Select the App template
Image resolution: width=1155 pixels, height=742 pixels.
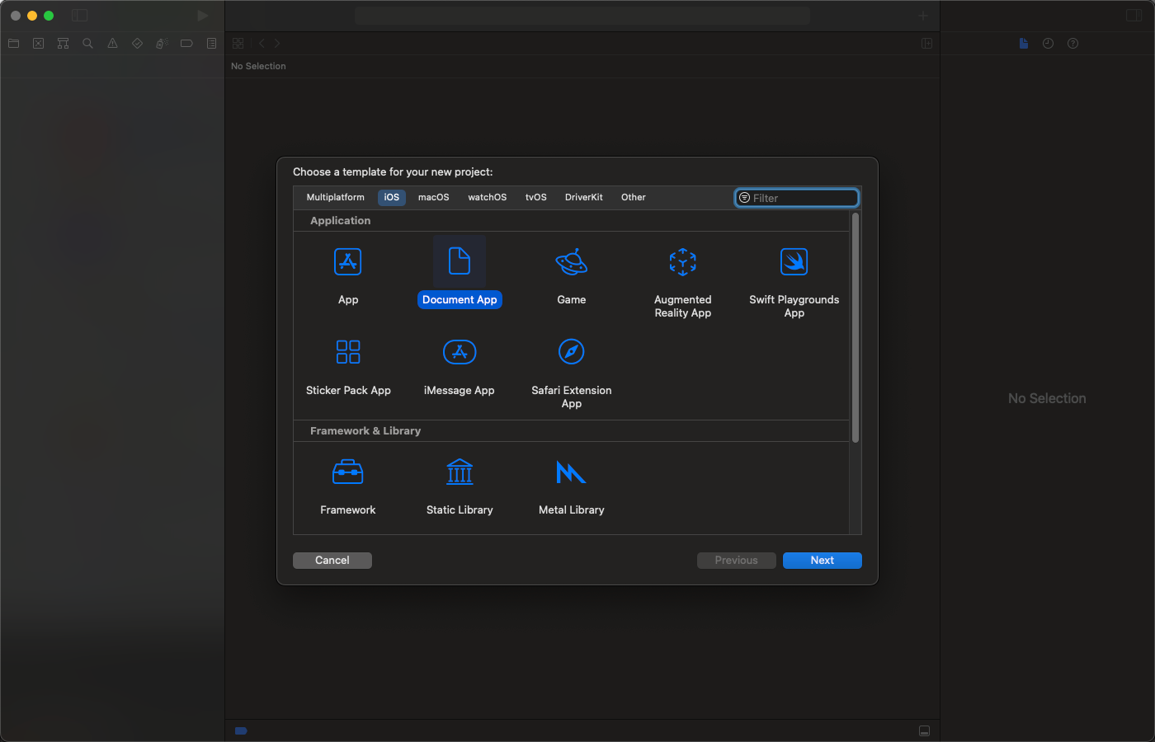[348, 275]
